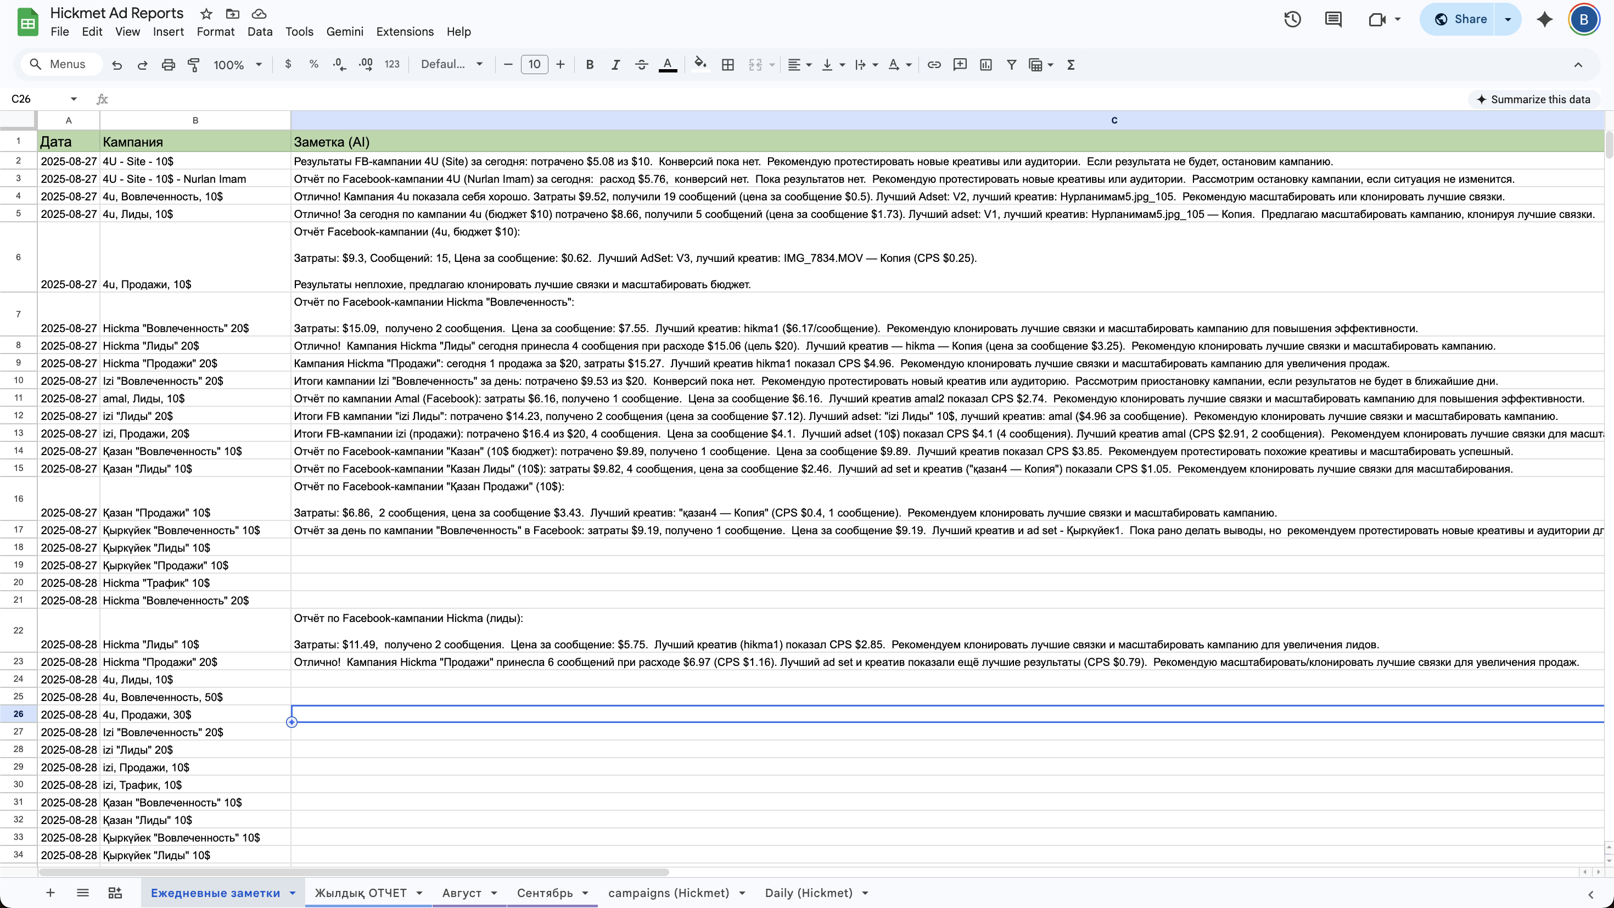The image size is (1614, 908).
Task: Open comments panel icon
Action: point(1333,19)
